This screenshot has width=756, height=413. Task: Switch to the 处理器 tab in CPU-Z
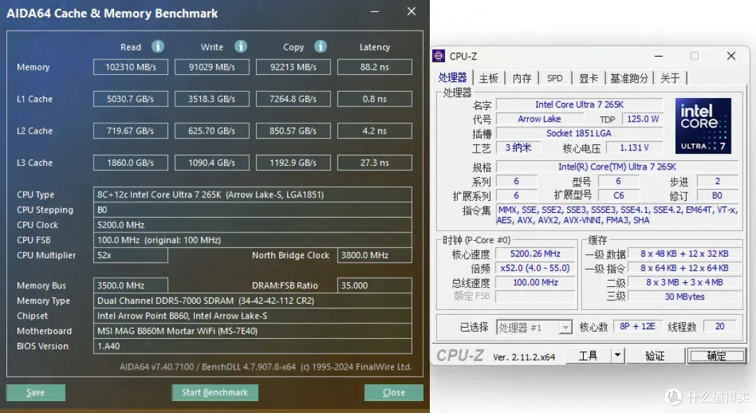click(x=452, y=78)
